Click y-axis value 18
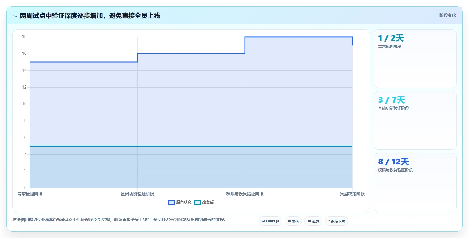Screen dimensions: 469x238 pos(24,37)
